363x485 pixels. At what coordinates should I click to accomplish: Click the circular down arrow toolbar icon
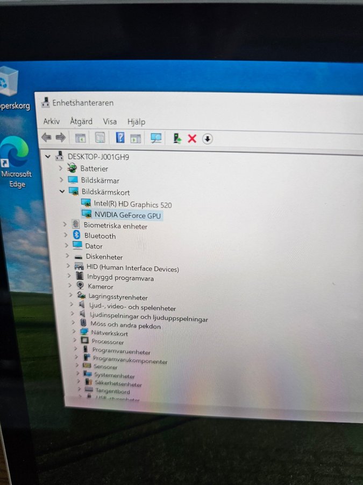click(x=208, y=139)
